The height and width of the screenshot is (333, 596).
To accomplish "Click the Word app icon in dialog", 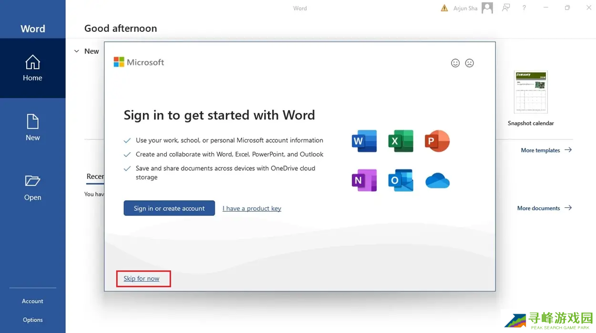I will 364,141.
